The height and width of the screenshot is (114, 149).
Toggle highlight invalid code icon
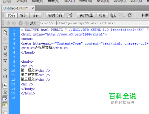(x=5, y=92)
